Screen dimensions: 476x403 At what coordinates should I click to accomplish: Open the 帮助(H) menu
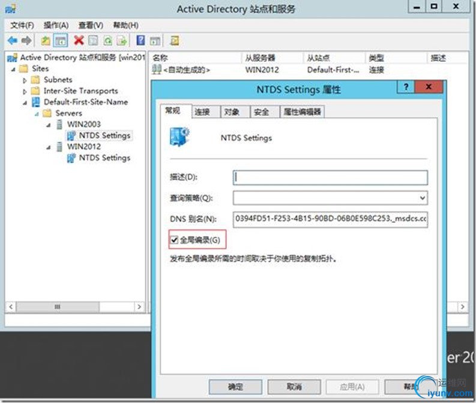tap(125, 25)
